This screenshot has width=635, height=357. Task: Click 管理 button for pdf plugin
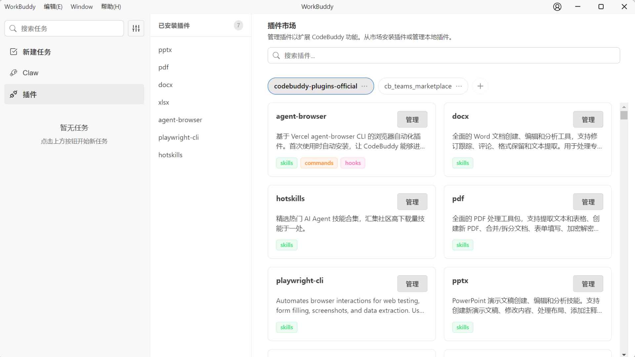(588, 202)
